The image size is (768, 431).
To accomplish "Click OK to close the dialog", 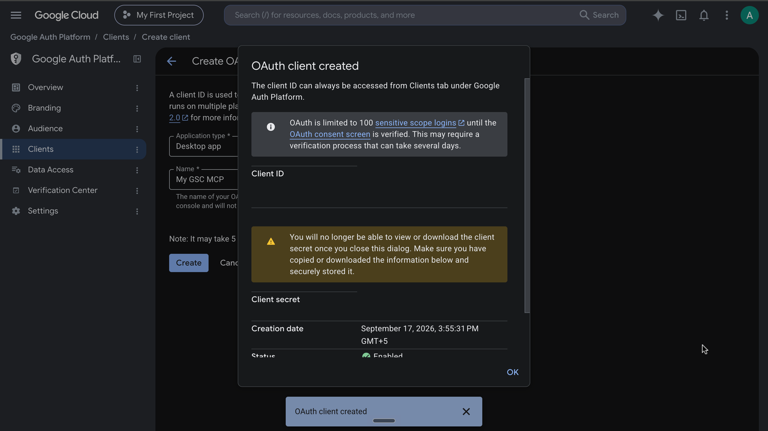I will [x=512, y=372].
